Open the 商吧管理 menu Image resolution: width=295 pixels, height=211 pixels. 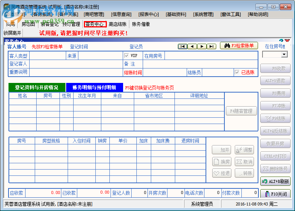[94, 14]
